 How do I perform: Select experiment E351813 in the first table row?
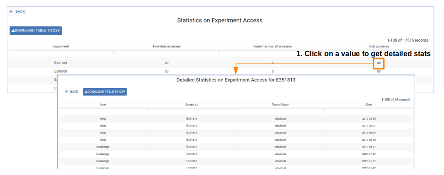(x=61, y=63)
